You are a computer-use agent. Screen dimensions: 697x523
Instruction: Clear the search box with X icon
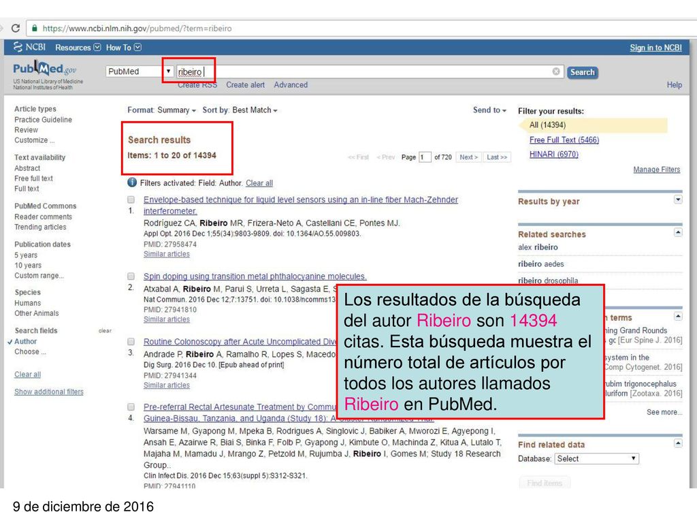pyautogui.click(x=556, y=71)
